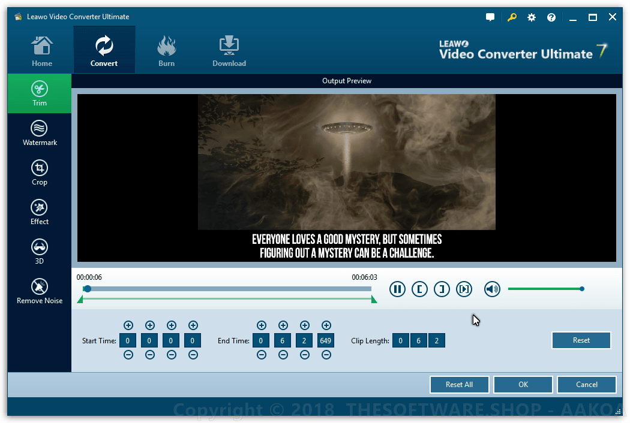
Task: Increase the Start Time hours value
Action: coord(128,325)
